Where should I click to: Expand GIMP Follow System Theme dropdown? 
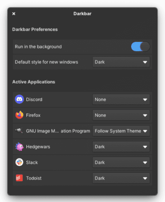121,131
